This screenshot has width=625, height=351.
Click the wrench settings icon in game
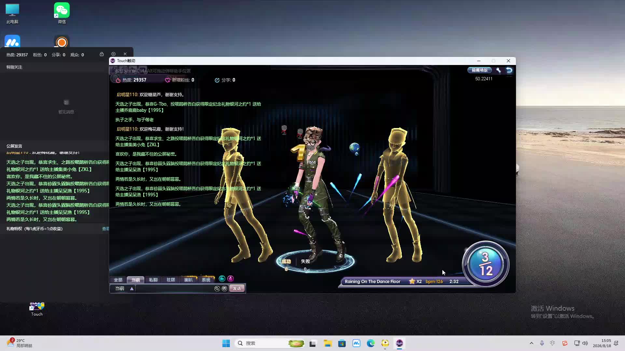click(x=498, y=70)
